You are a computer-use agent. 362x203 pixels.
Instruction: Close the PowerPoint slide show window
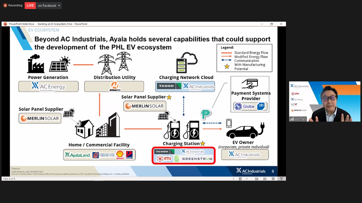click(x=281, y=24)
